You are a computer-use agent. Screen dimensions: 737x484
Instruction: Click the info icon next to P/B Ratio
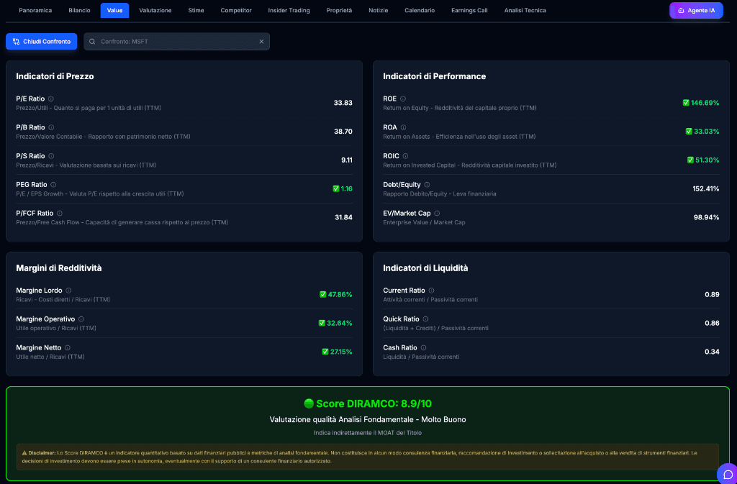click(51, 127)
